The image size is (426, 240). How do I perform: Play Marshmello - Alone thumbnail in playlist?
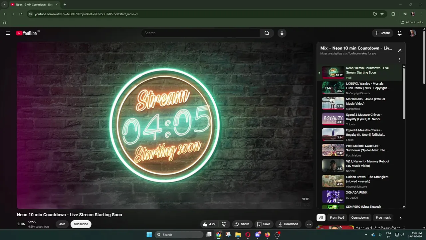[x=333, y=103]
